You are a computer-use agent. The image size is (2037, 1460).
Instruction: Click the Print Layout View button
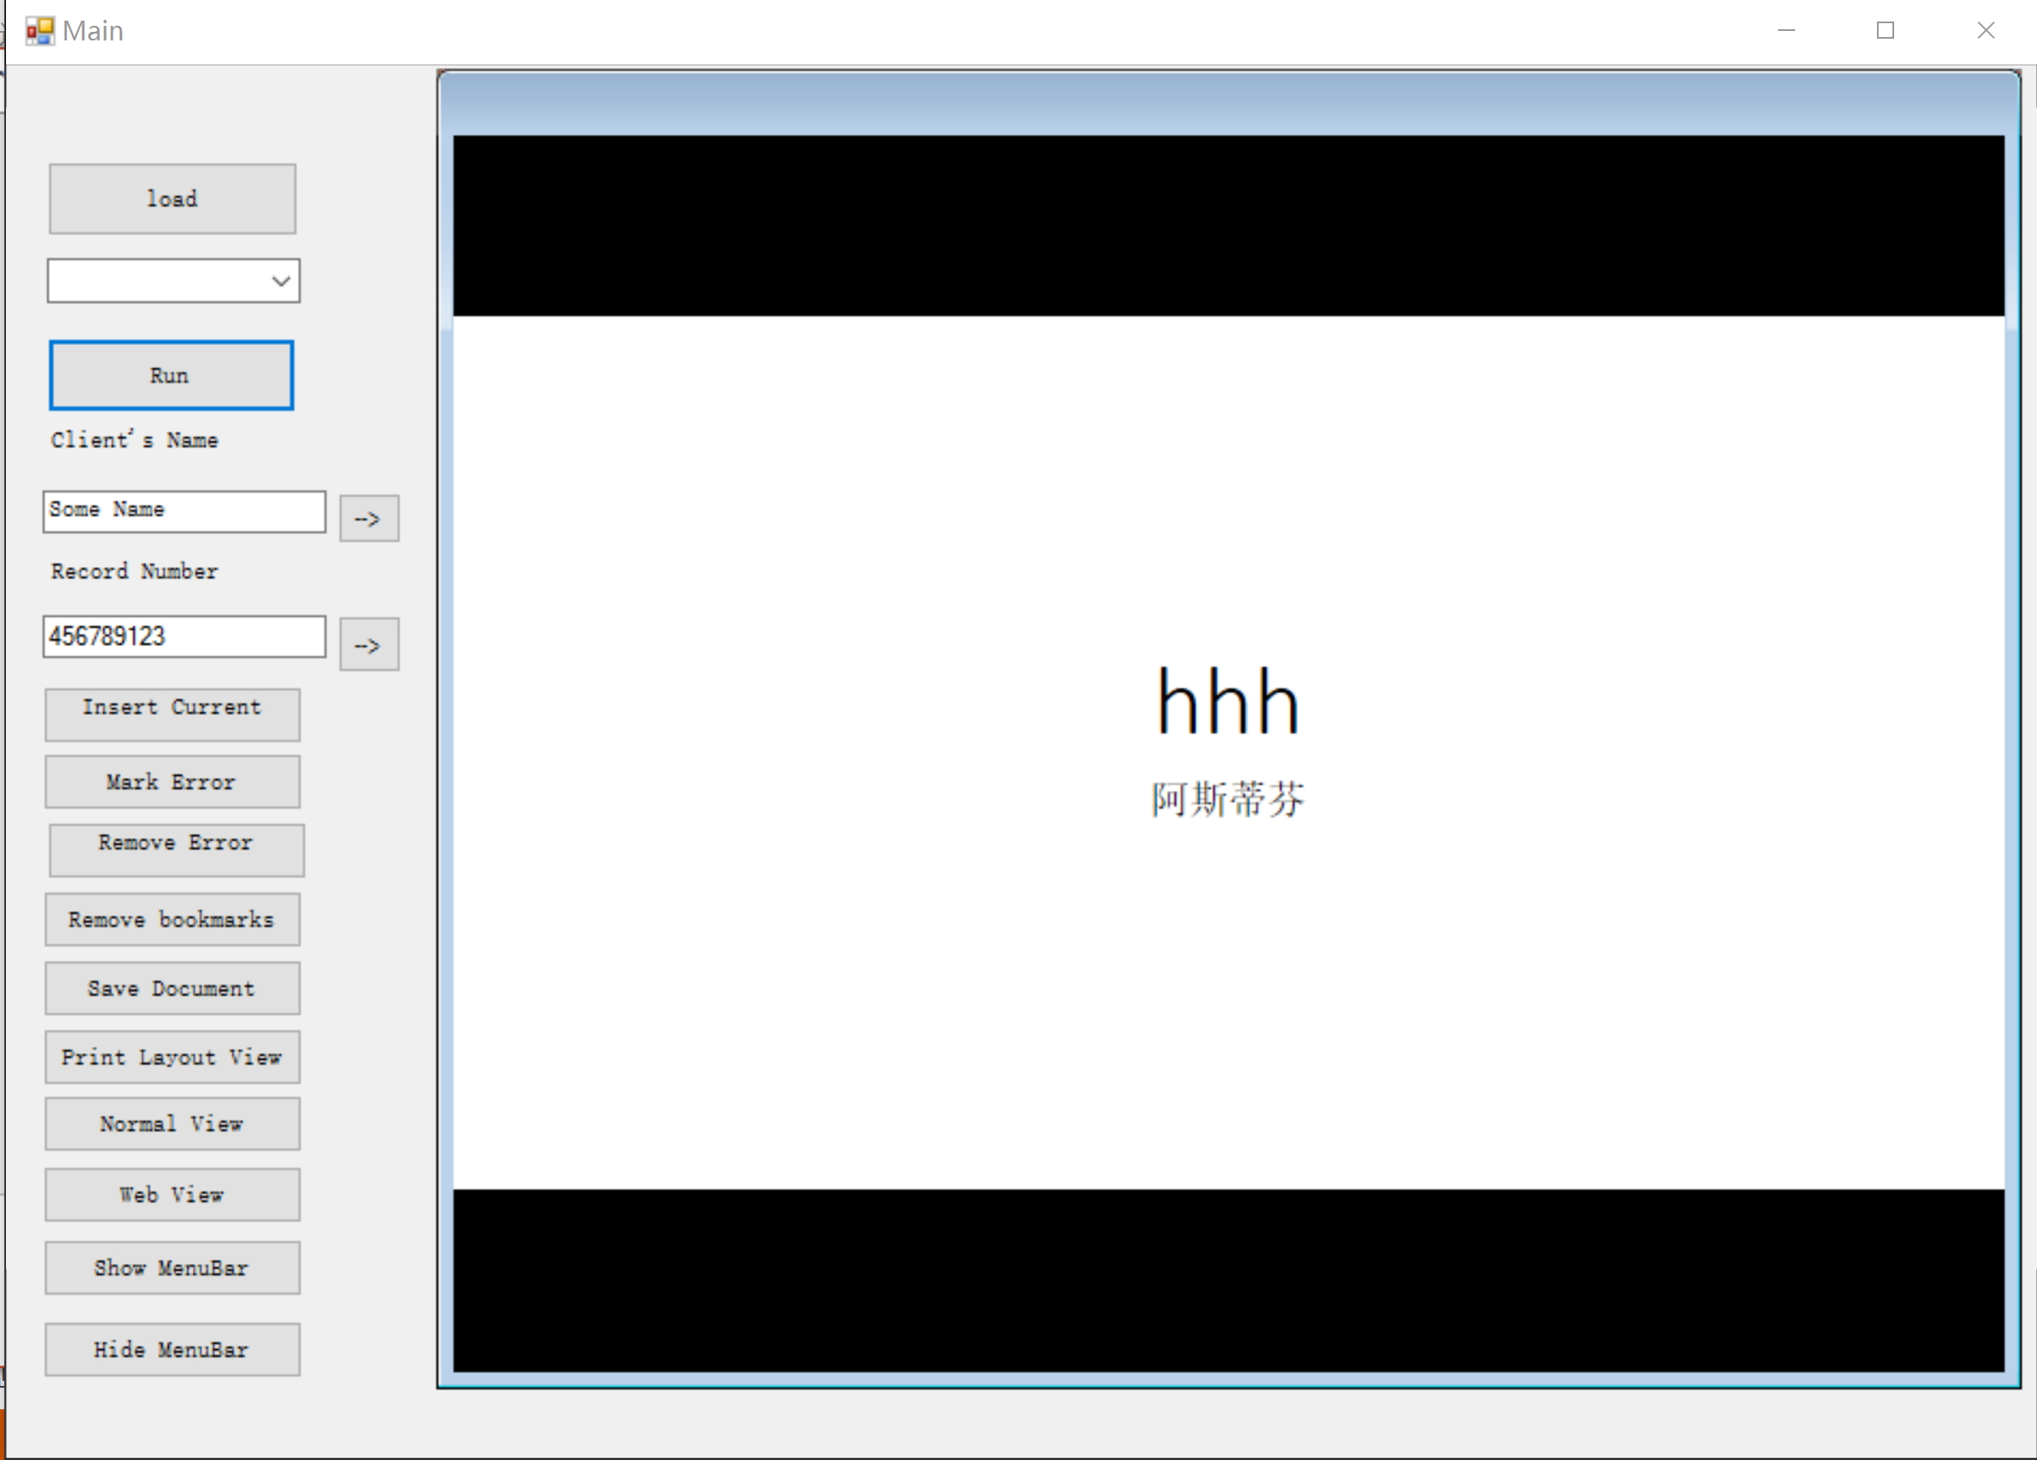[172, 1057]
